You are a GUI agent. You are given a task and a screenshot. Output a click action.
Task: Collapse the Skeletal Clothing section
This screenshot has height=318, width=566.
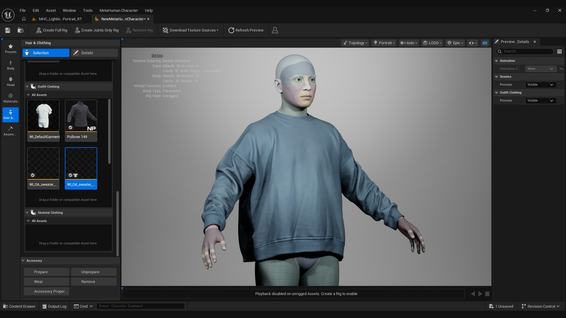tap(27, 213)
